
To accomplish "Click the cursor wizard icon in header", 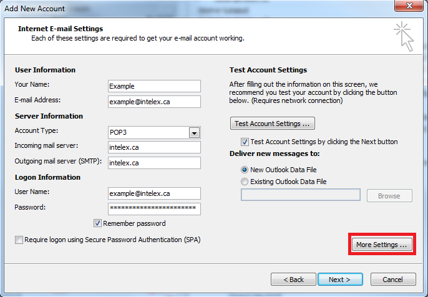I will 404,36.
